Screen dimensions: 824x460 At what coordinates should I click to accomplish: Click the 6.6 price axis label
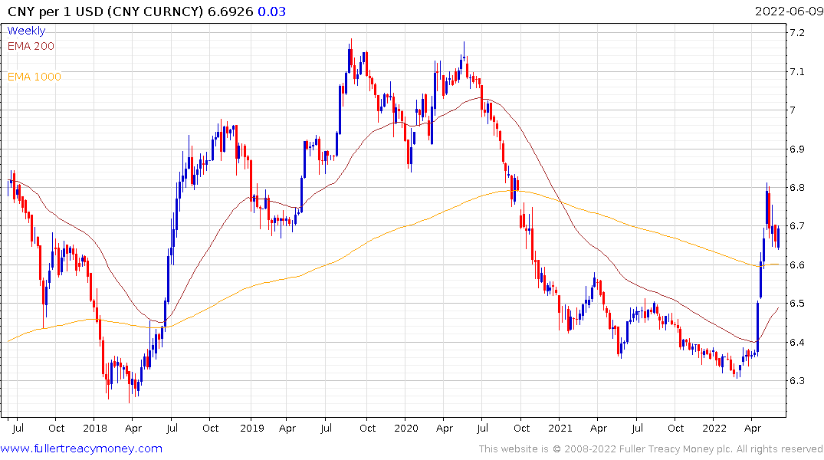click(796, 265)
